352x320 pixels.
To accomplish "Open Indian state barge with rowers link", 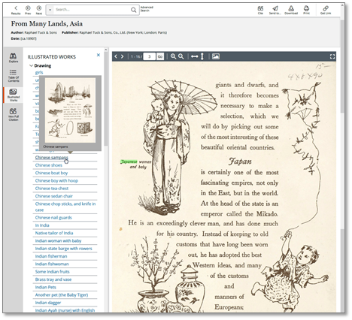I will coord(63,249).
